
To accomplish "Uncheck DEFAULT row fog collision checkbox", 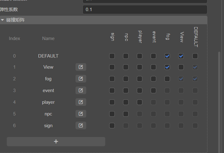I will pos(167,56).
